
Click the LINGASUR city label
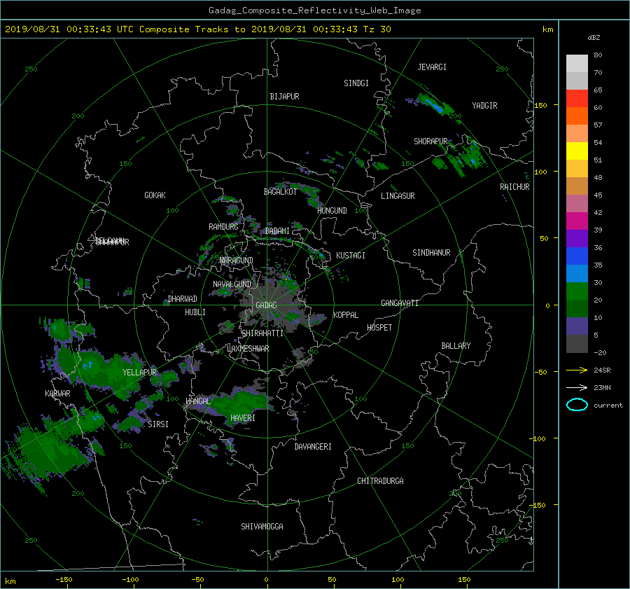[398, 196]
